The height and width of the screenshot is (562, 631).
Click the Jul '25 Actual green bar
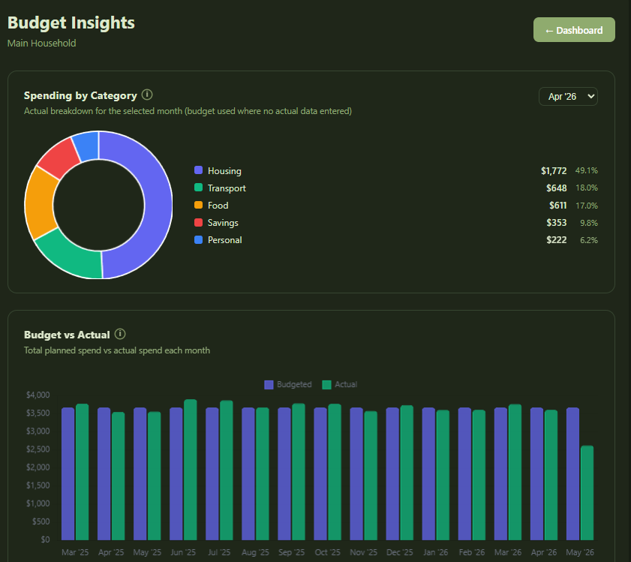pyautogui.click(x=226, y=470)
